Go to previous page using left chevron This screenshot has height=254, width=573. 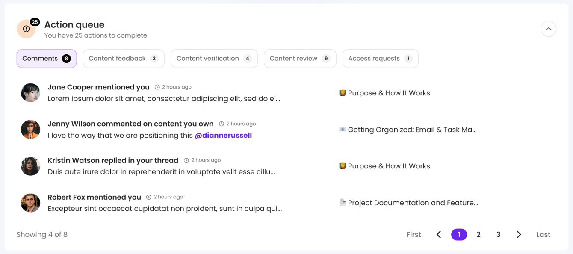pyautogui.click(x=439, y=234)
